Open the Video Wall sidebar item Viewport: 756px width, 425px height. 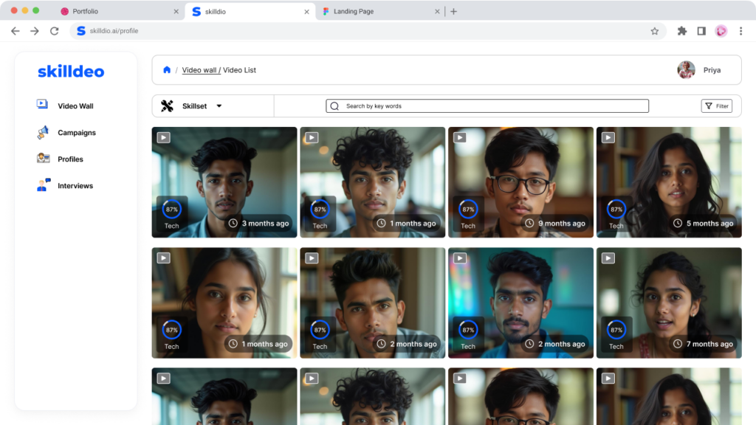66,106
